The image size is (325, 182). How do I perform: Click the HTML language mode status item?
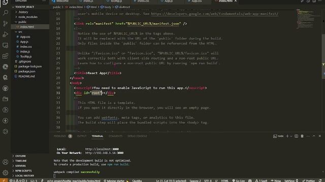[x=224, y=180]
